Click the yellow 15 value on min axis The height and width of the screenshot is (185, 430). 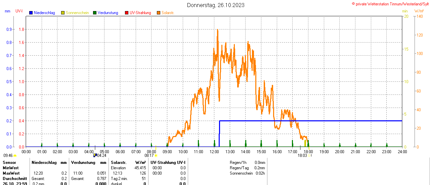point(406,49)
